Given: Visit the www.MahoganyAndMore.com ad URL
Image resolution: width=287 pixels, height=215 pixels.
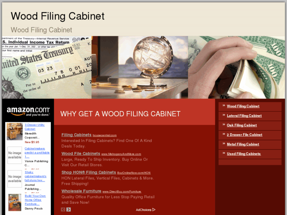Looking at the screenshot, I should [x=121, y=154].
